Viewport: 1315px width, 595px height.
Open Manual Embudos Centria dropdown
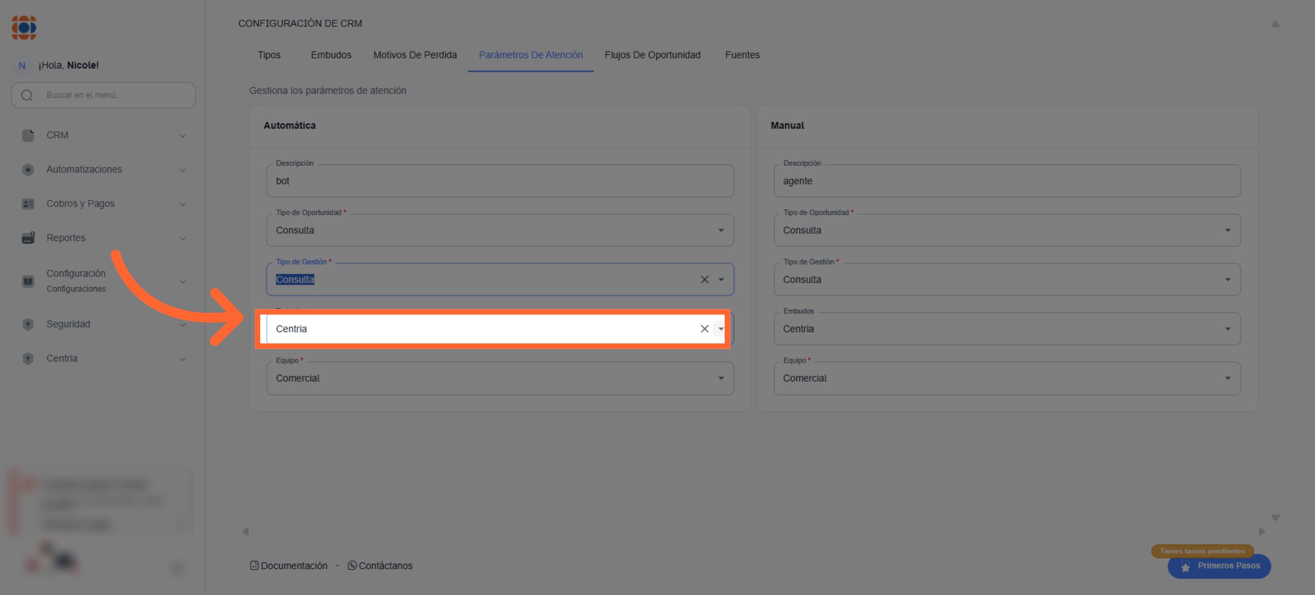1227,329
